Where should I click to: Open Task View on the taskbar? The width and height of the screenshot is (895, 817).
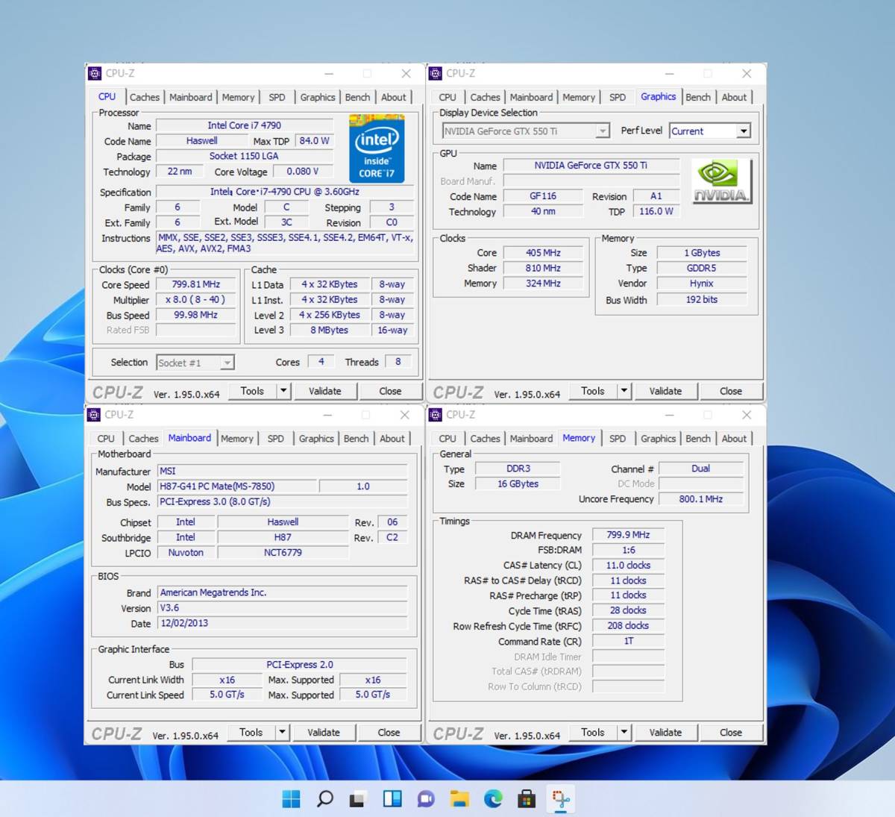click(358, 799)
